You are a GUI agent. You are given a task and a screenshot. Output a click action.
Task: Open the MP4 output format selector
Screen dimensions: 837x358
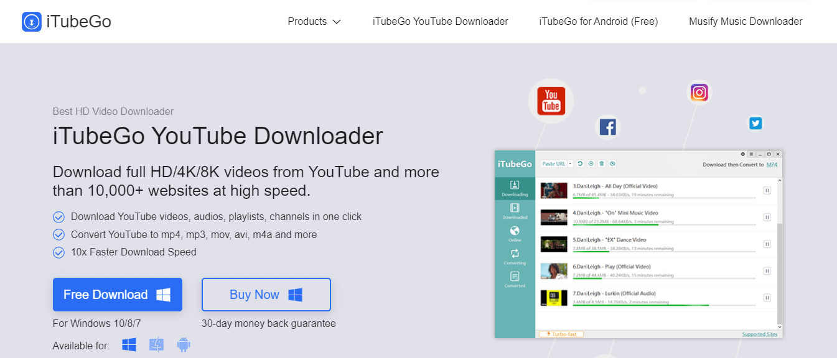tap(772, 164)
